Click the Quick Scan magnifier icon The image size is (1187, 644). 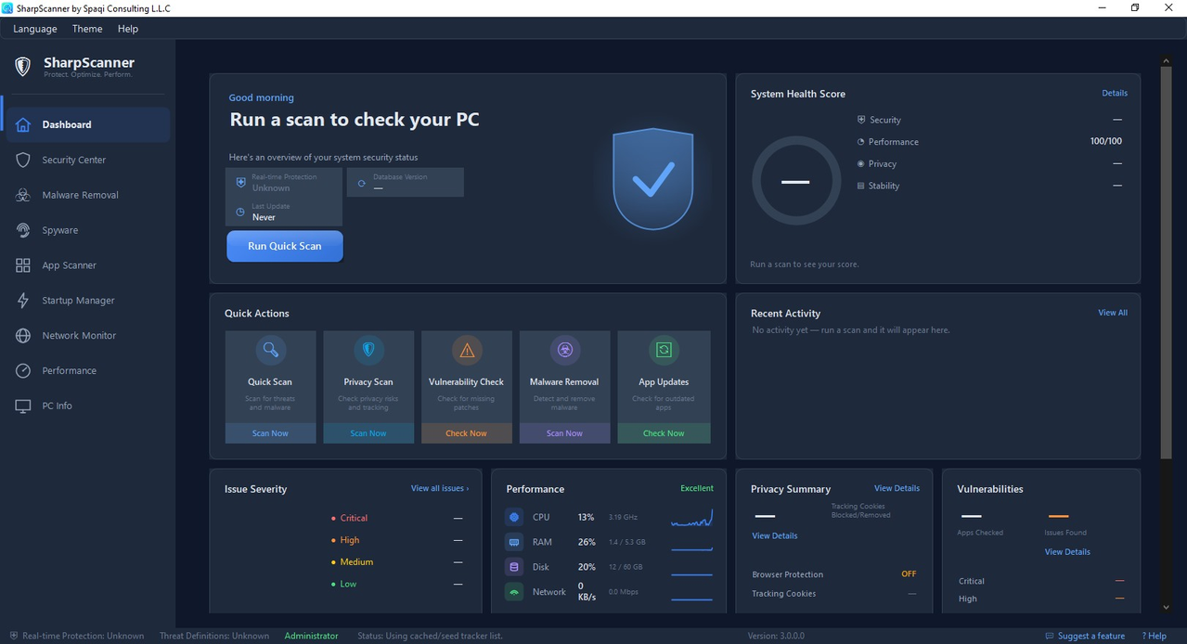pos(270,350)
